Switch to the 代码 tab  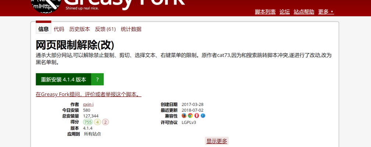59,29
